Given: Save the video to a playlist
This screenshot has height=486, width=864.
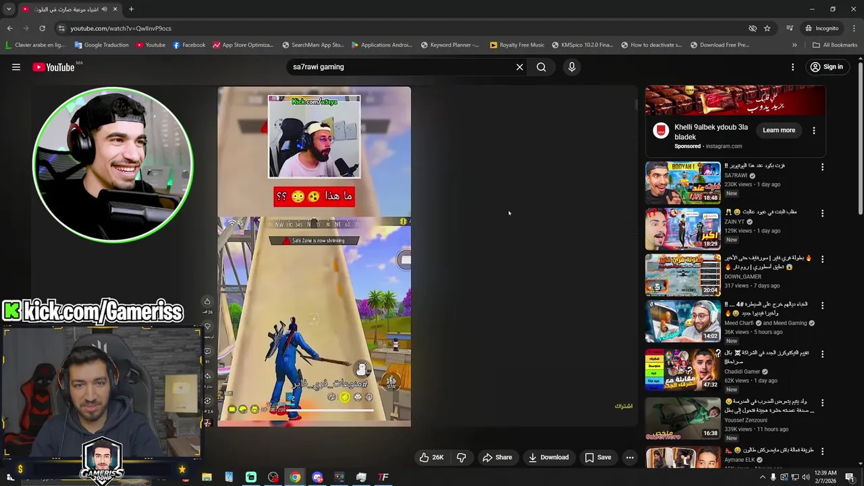Looking at the screenshot, I should click(x=598, y=457).
